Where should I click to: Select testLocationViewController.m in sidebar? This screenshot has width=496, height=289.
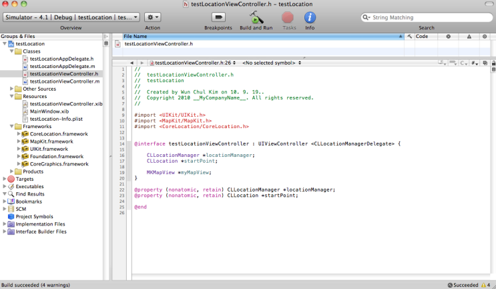click(x=65, y=81)
